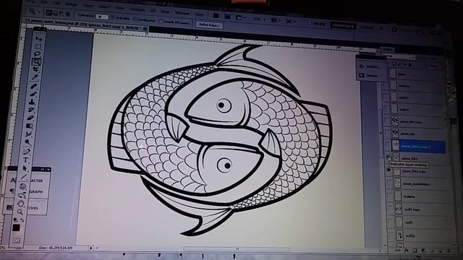Screen dimensions: 463x260
Task: Select the Lasso tool
Action: click(37, 54)
